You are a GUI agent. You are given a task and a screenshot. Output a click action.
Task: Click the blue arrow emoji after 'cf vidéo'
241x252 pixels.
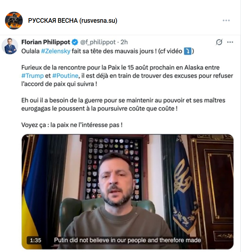coord(187,51)
